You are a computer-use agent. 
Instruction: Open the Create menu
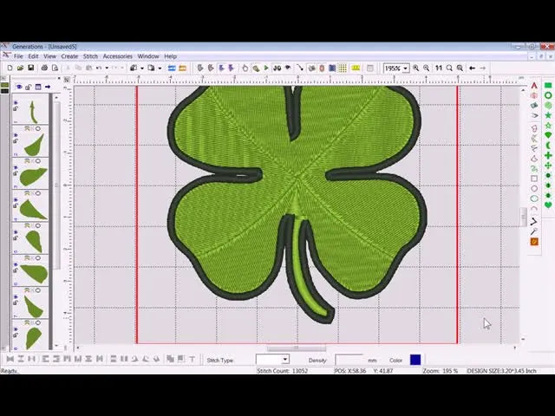tap(69, 56)
